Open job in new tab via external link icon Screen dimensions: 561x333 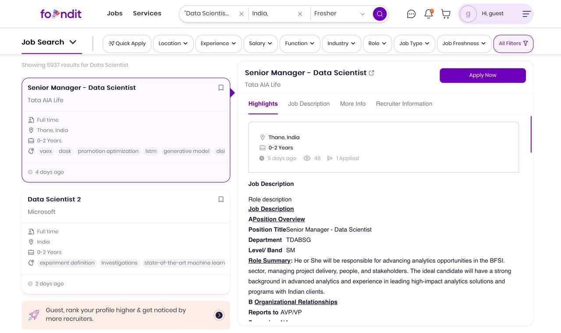372,73
